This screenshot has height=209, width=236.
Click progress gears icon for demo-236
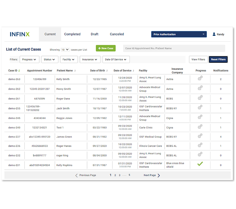click(x=200, y=145)
